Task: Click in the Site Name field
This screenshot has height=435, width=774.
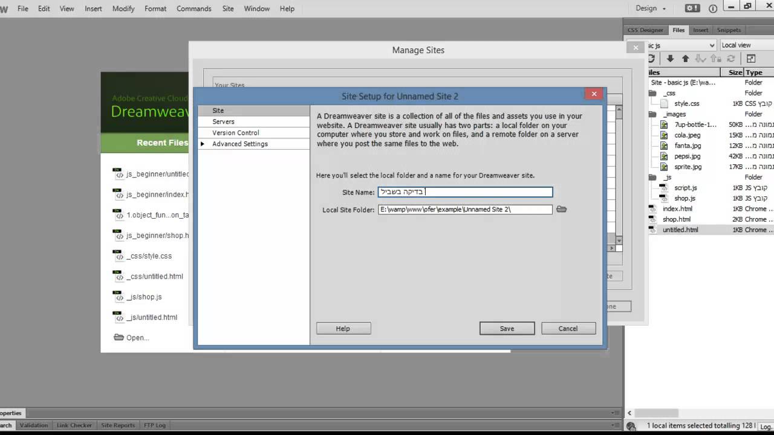Action: [465, 192]
